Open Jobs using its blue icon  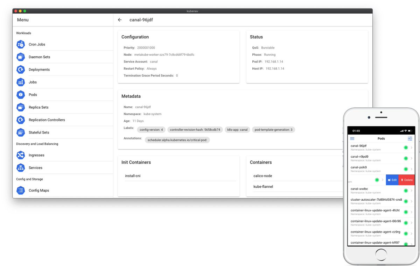pyautogui.click(x=21, y=82)
